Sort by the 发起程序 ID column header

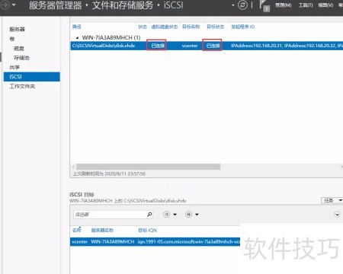(x=242, y=27)
